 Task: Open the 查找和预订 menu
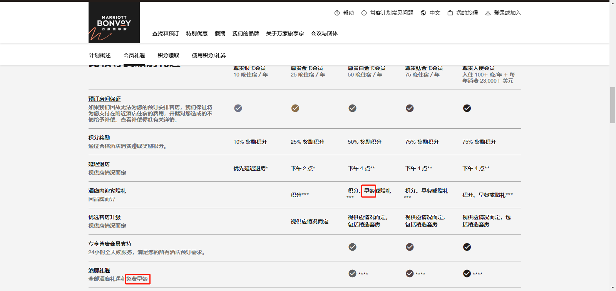click(x=166, y=34)
